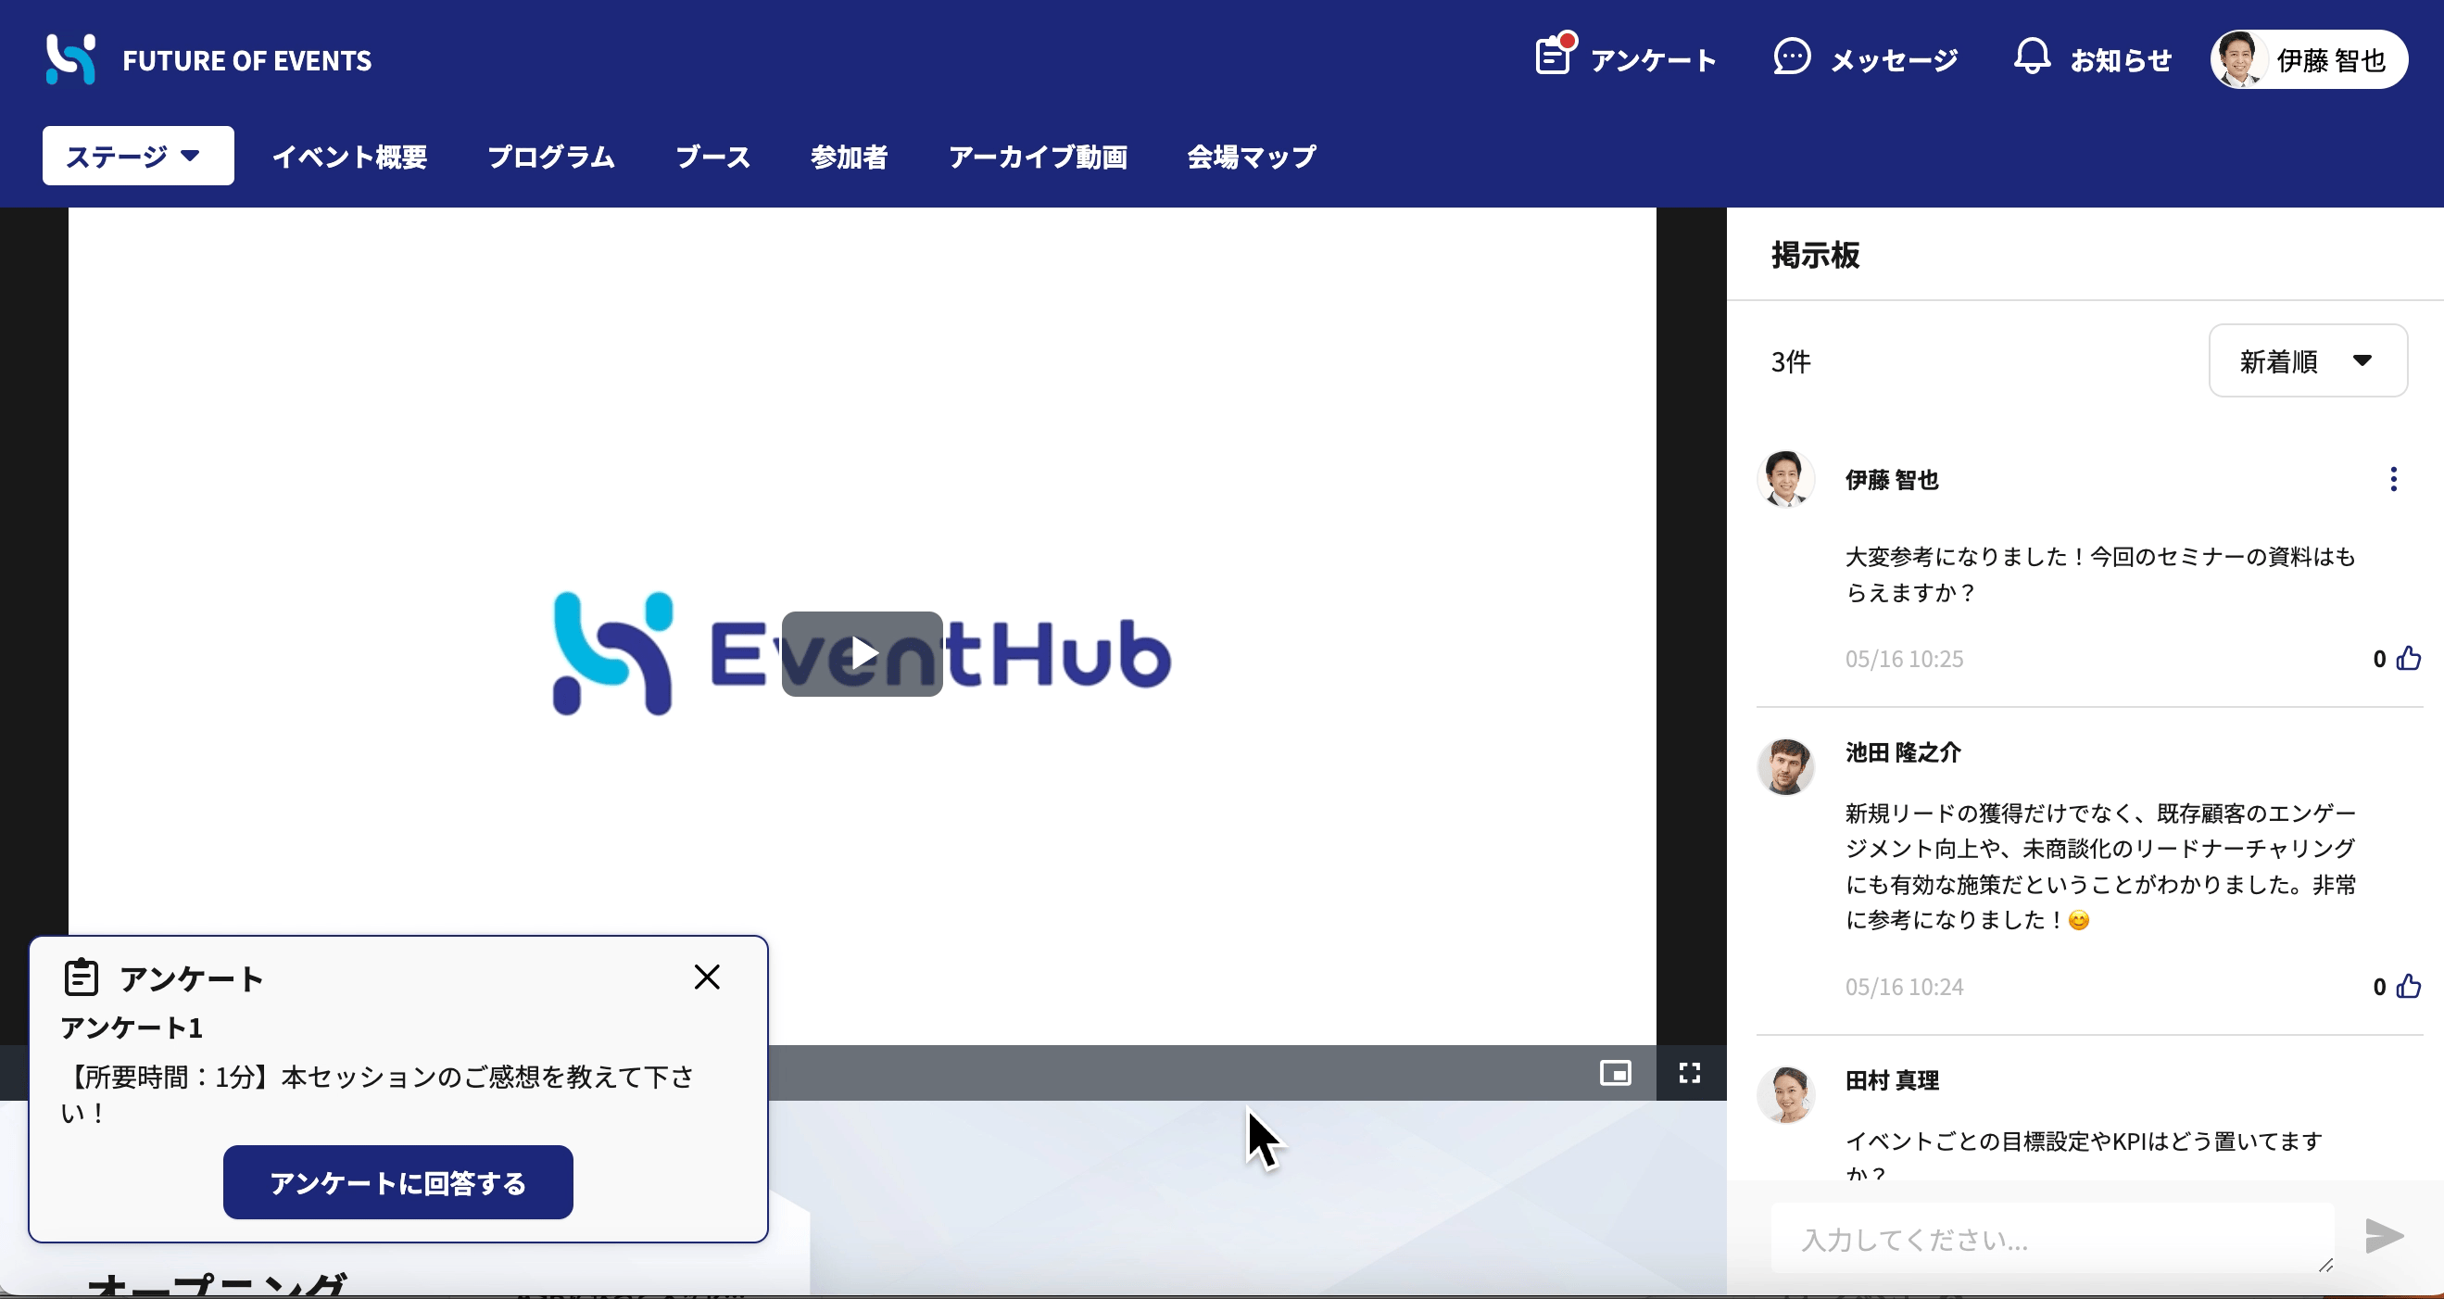Enable picture-in-picture mode for video
The width and height of the screenshot is (2444, 1299).
point(1615,1073)
